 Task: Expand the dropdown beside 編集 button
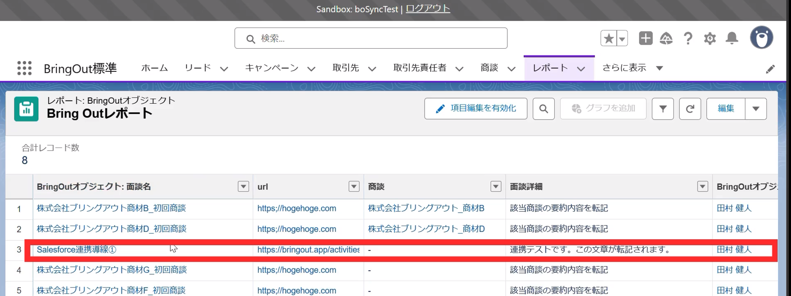[x=756, y=109]
